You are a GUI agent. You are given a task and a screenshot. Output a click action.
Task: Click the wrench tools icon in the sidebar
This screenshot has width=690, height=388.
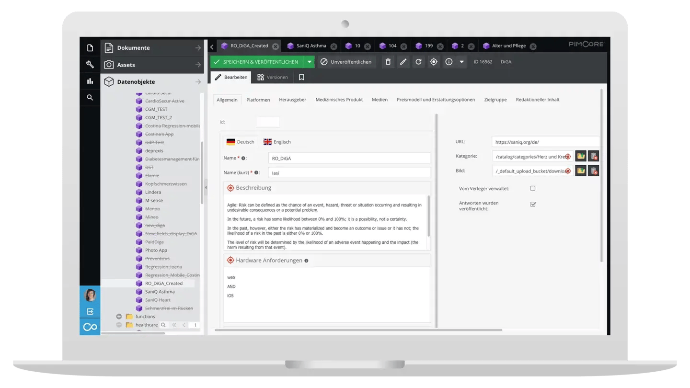click(90, 64)
